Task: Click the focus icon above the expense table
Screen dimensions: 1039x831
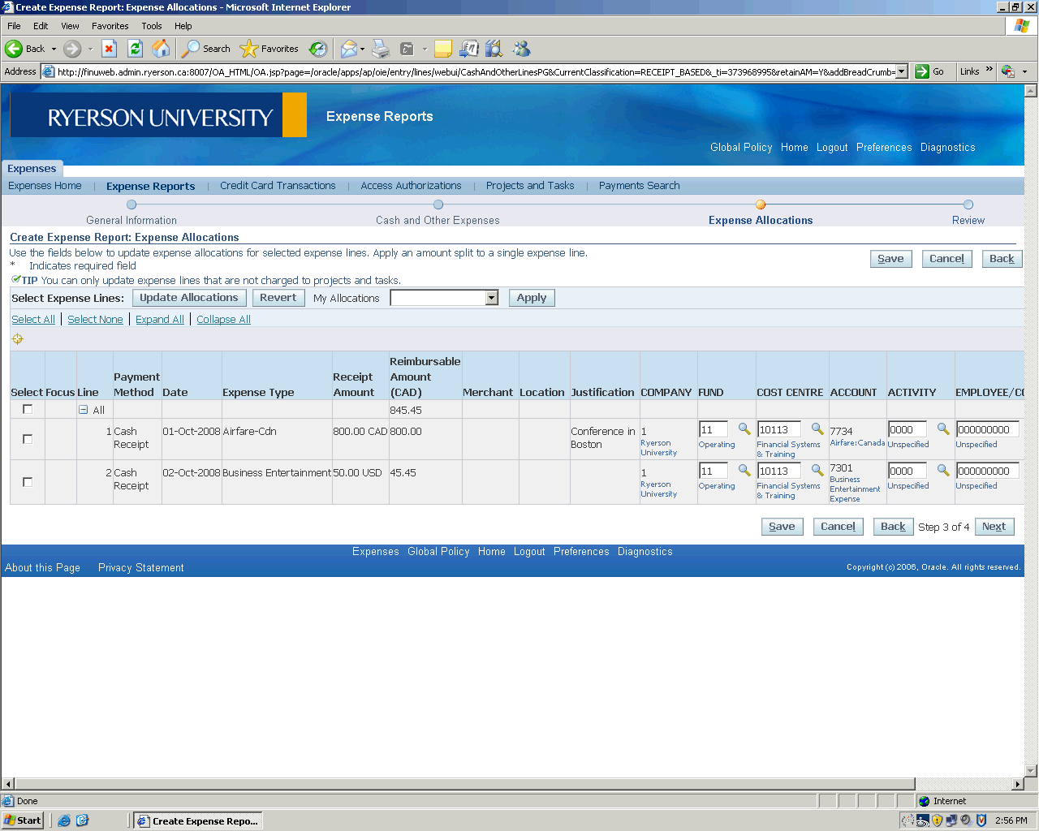Action: click(x=18, y=339)
